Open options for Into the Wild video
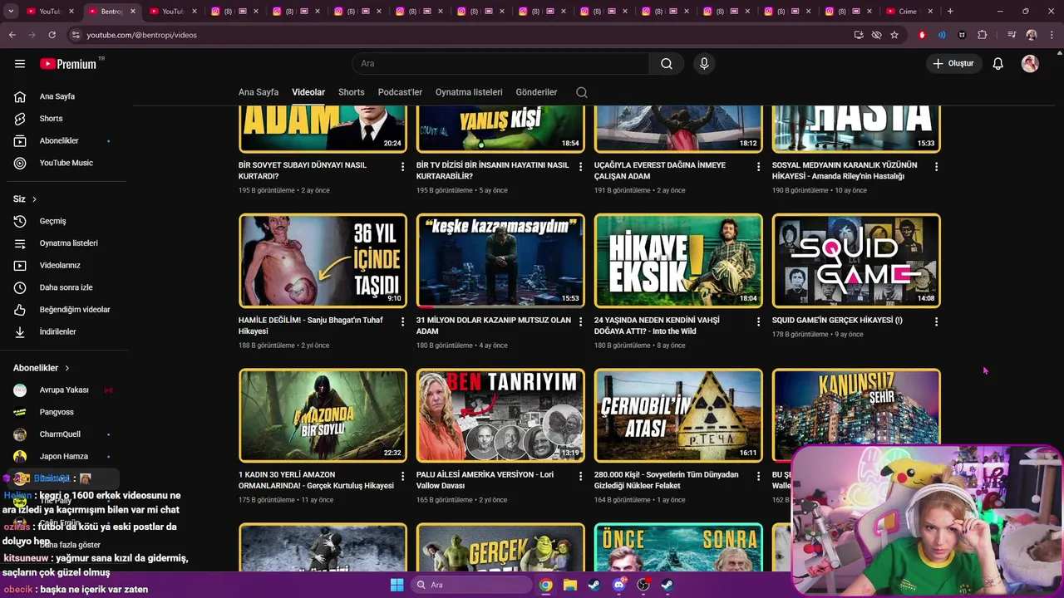The height and width of the screenshot is (598, 1064). coord(758,321)
